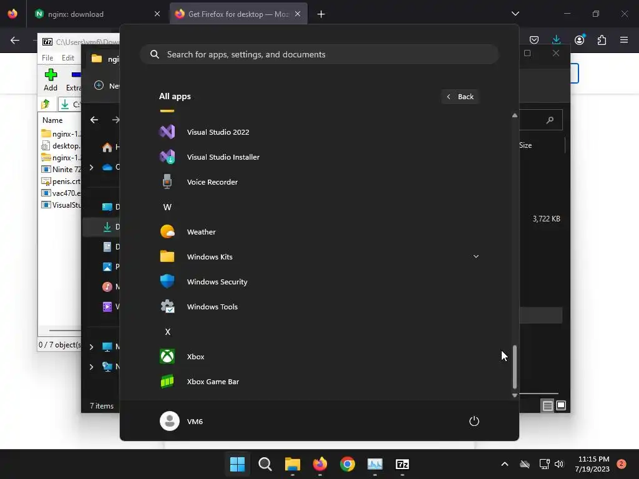639x479 pixels.
Task: Click the Name column header in 7-Zip
Action: tap(52, 120)
